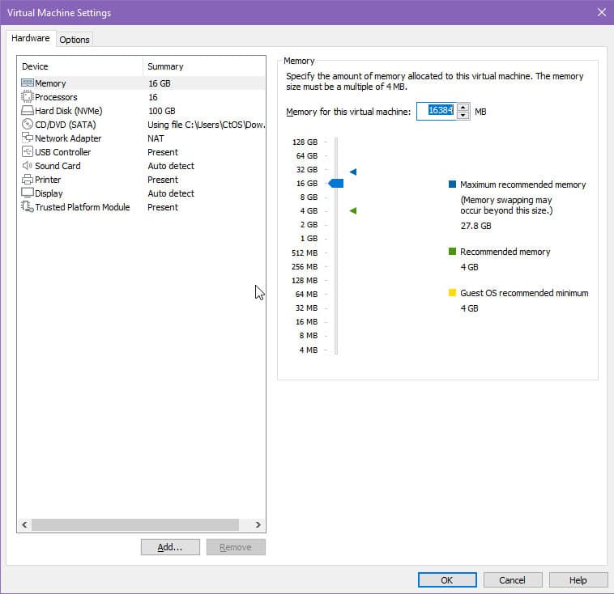The image size is (614, 594).
Task: Select the USB Controller icon
Action: click(28, 152)
